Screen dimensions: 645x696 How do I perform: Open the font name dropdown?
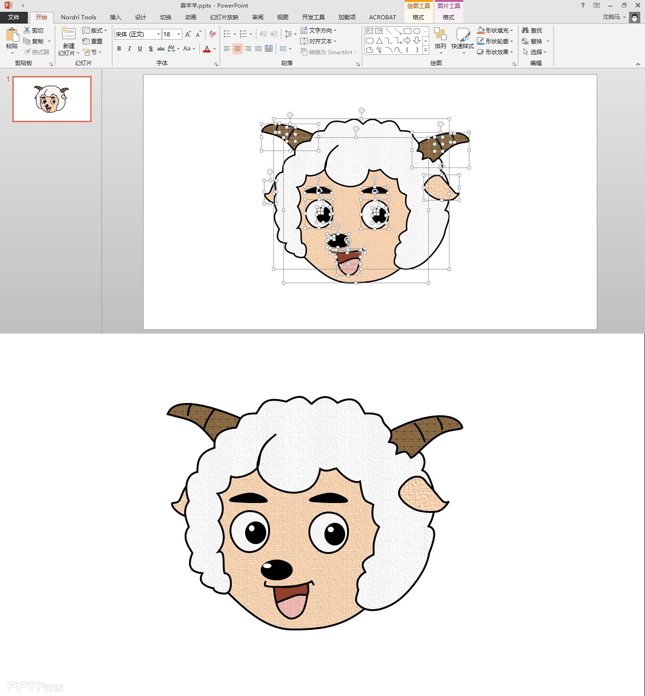(x=158, y=34)
